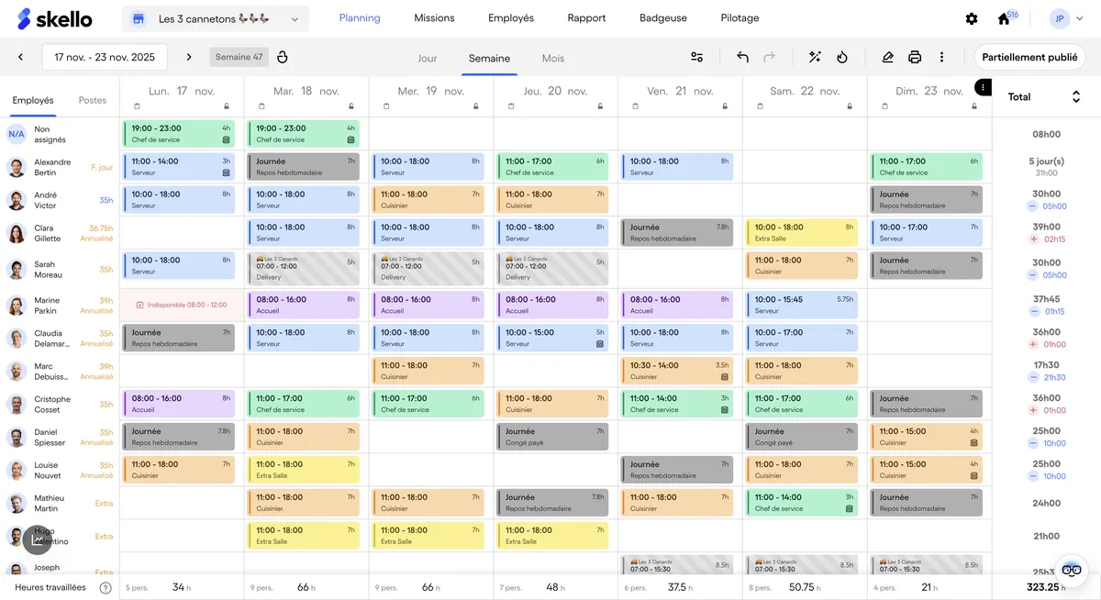Image resolution: width=1101 pixels, height=600 pixels.
Task: Toggle the Total column sort arrows
Action: pyautogui.click(x=1075, y=96)
